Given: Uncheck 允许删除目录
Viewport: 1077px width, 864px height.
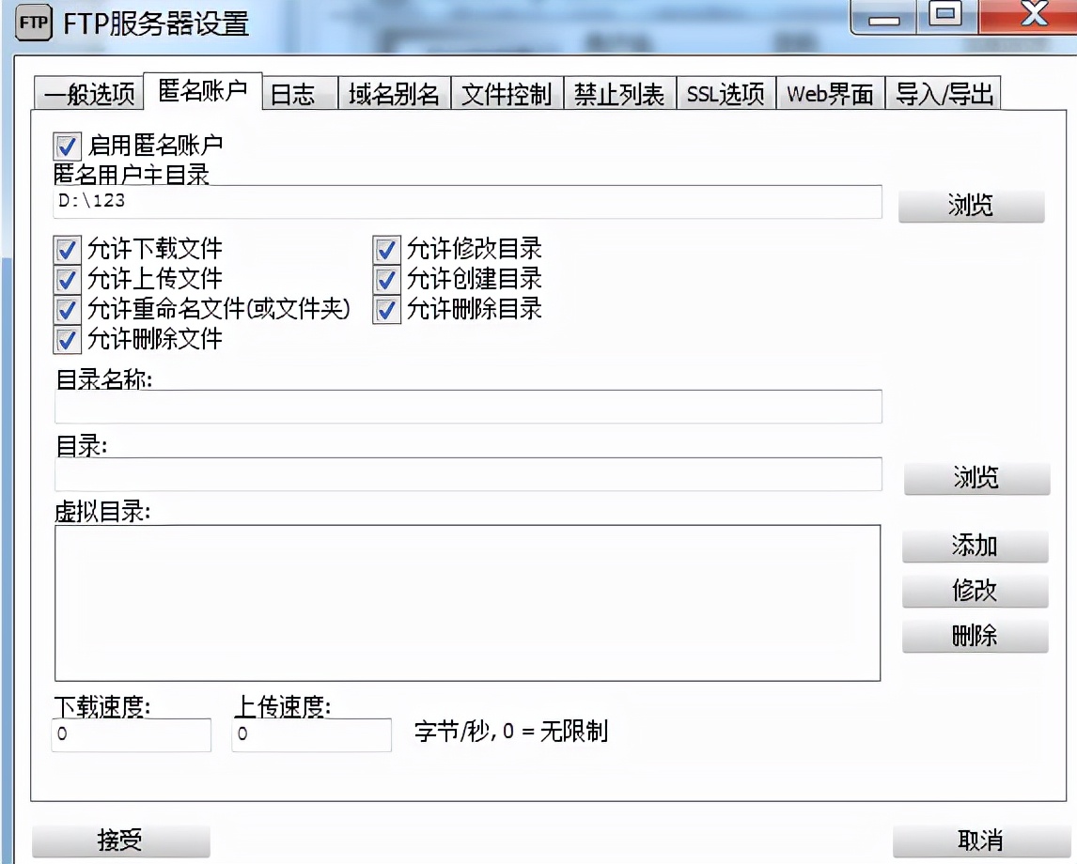Looking at the screenshot, I should 386,310.
